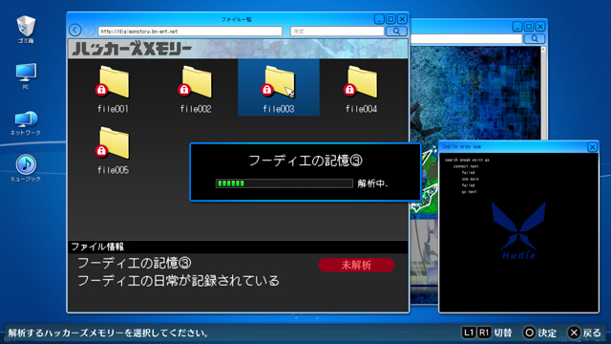Click the red 未解析 status badge
This screenshot has height=344, width=611.
tap(356, 265)
